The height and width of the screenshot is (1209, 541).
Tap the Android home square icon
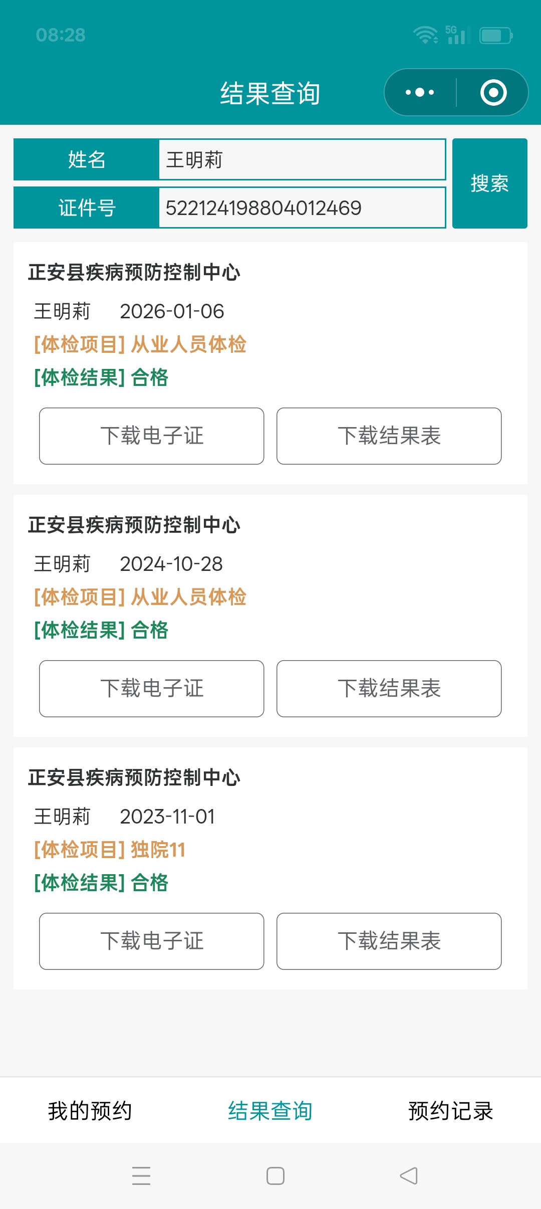(x=275, y=1175)
